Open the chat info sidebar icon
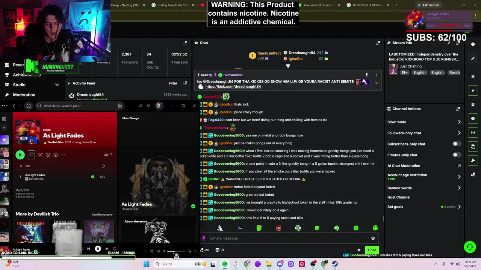 click(x=473, y=44)
